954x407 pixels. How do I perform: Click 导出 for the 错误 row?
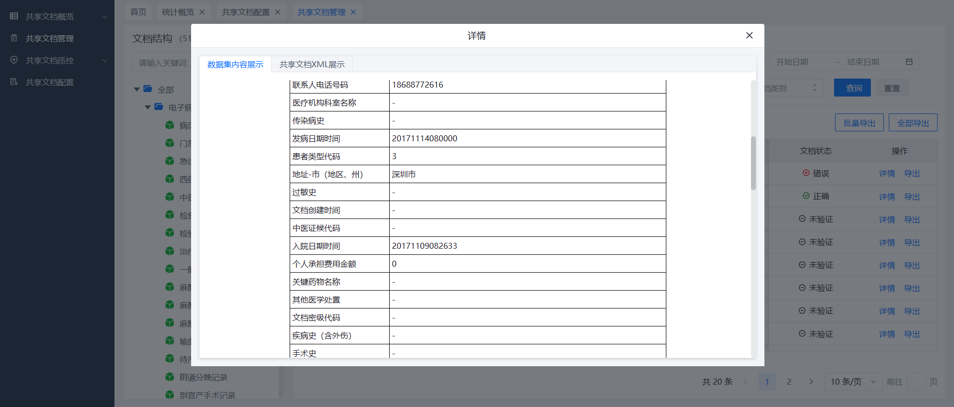tap(912, 173)
